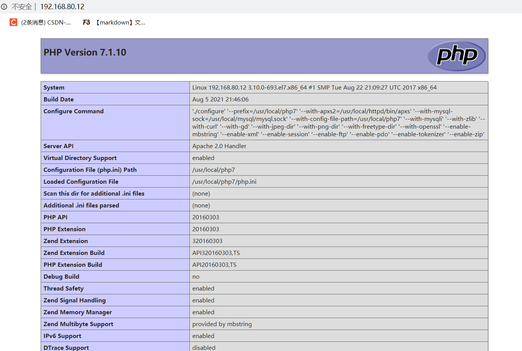Click the provided by mbstring value
Screen dimensions: 522x351
click(222, 324)
